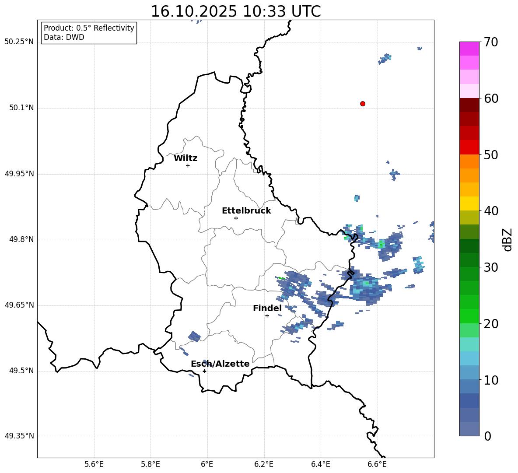Pick the dark green swatch above 30 dBZ
Image resolution: width=518 pixels, height=473 pixels.
469,259
